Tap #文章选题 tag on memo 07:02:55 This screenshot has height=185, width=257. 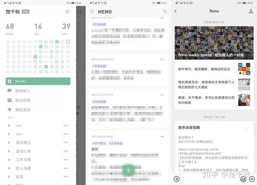click(x=99, y=66)
